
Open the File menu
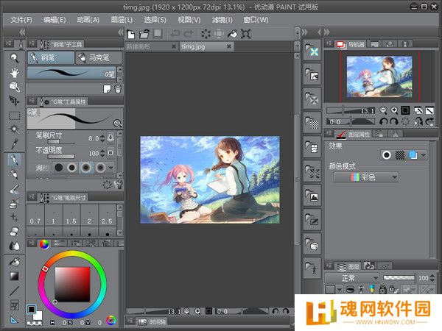(x=21, y=20)
